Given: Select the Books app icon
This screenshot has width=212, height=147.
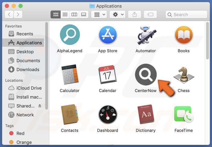Looking at the screenshot, I should click(184, 35).
